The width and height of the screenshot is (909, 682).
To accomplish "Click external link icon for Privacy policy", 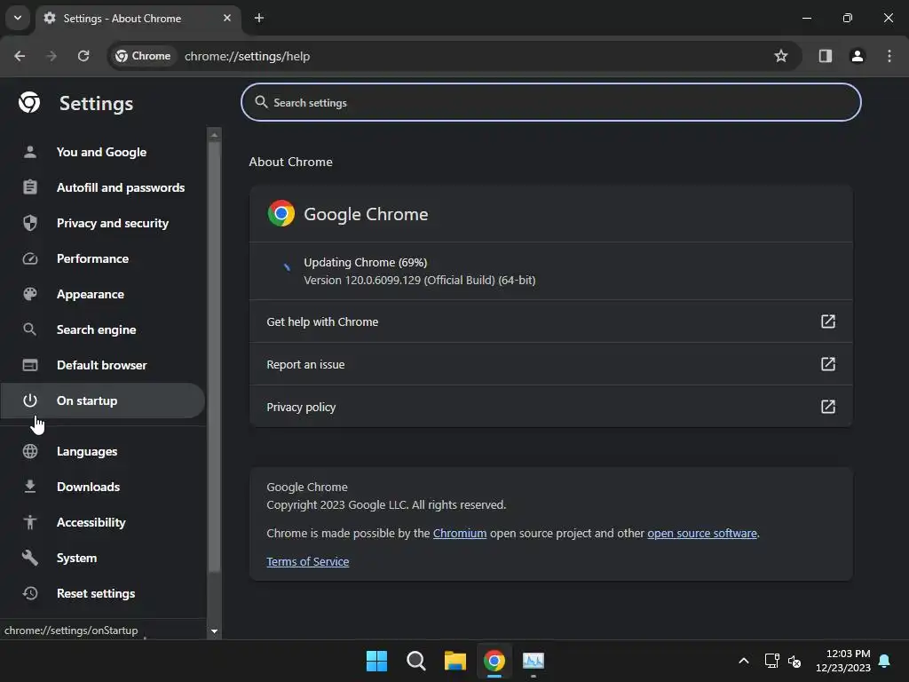I will tap(828, 407).
